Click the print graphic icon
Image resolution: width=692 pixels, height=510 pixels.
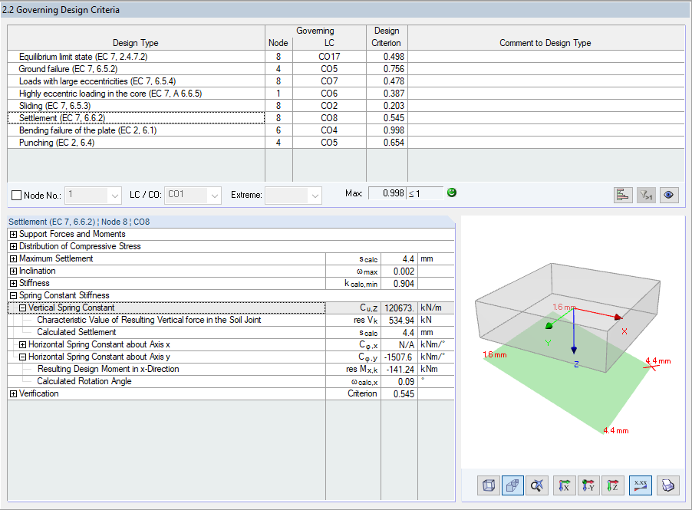[667, 485]
